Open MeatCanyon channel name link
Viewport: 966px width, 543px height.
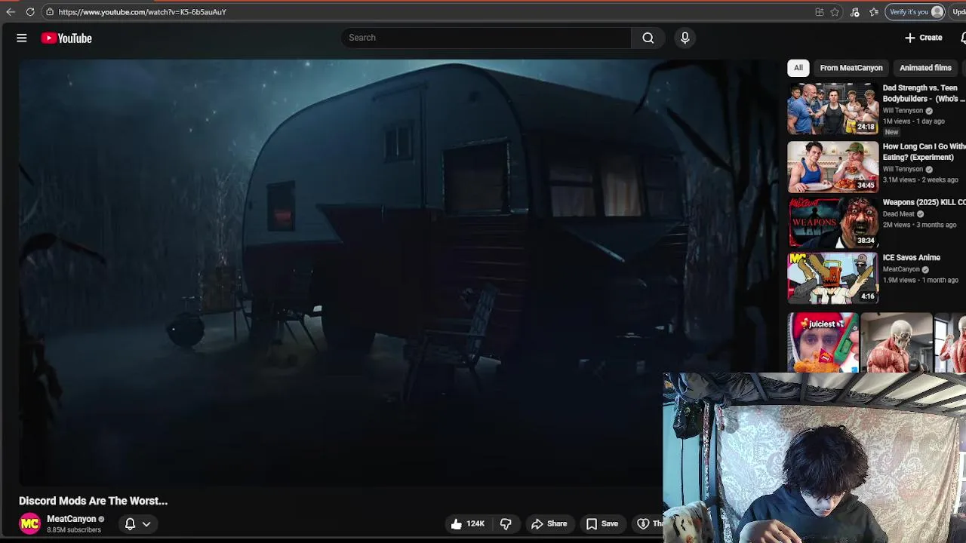point(72,519)
